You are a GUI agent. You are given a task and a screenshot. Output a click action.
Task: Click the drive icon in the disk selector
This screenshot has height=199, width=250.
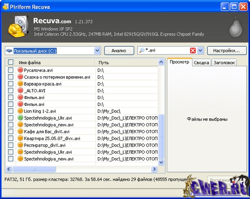point(9,51)
